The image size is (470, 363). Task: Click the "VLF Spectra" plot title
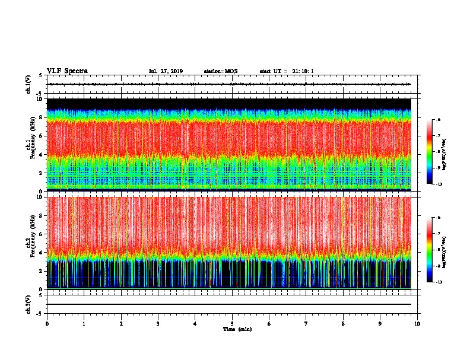(x=67, y=71)
